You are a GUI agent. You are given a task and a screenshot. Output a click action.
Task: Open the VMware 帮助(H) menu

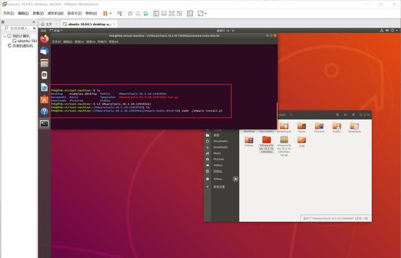[x=91, y=14]
